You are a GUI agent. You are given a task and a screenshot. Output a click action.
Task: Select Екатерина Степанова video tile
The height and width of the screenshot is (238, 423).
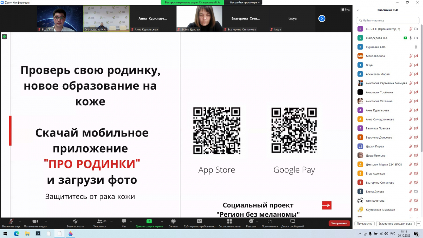point(246,19)
